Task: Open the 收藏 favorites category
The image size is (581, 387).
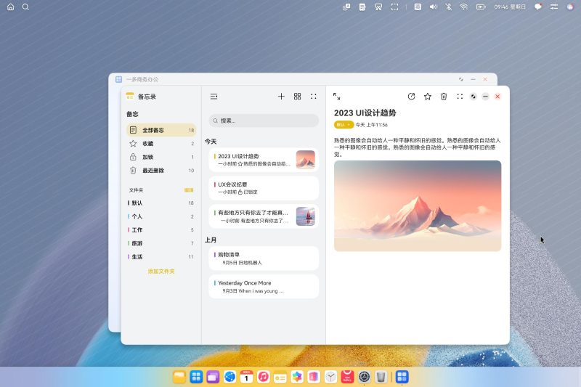Action: click(161, 143)
